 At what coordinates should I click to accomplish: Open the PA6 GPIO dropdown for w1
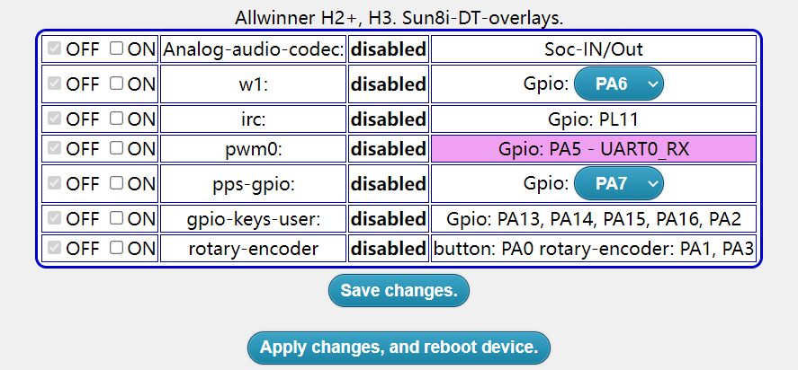pos(618,84)
